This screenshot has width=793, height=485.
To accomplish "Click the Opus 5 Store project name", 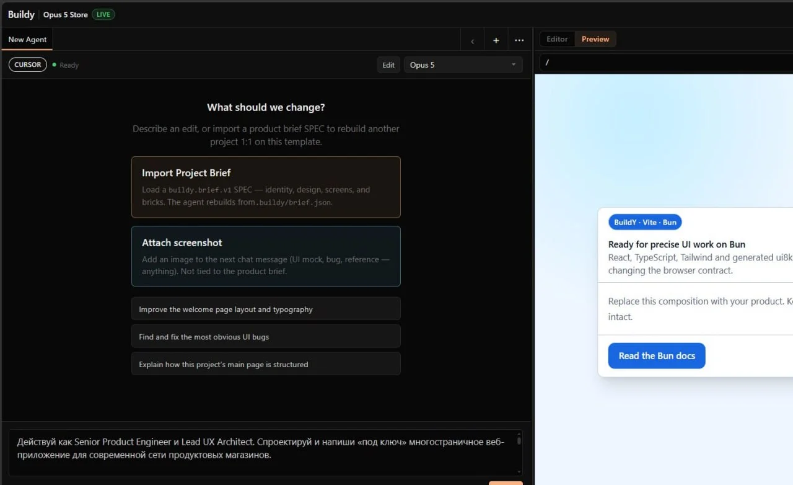I will 66,14.
